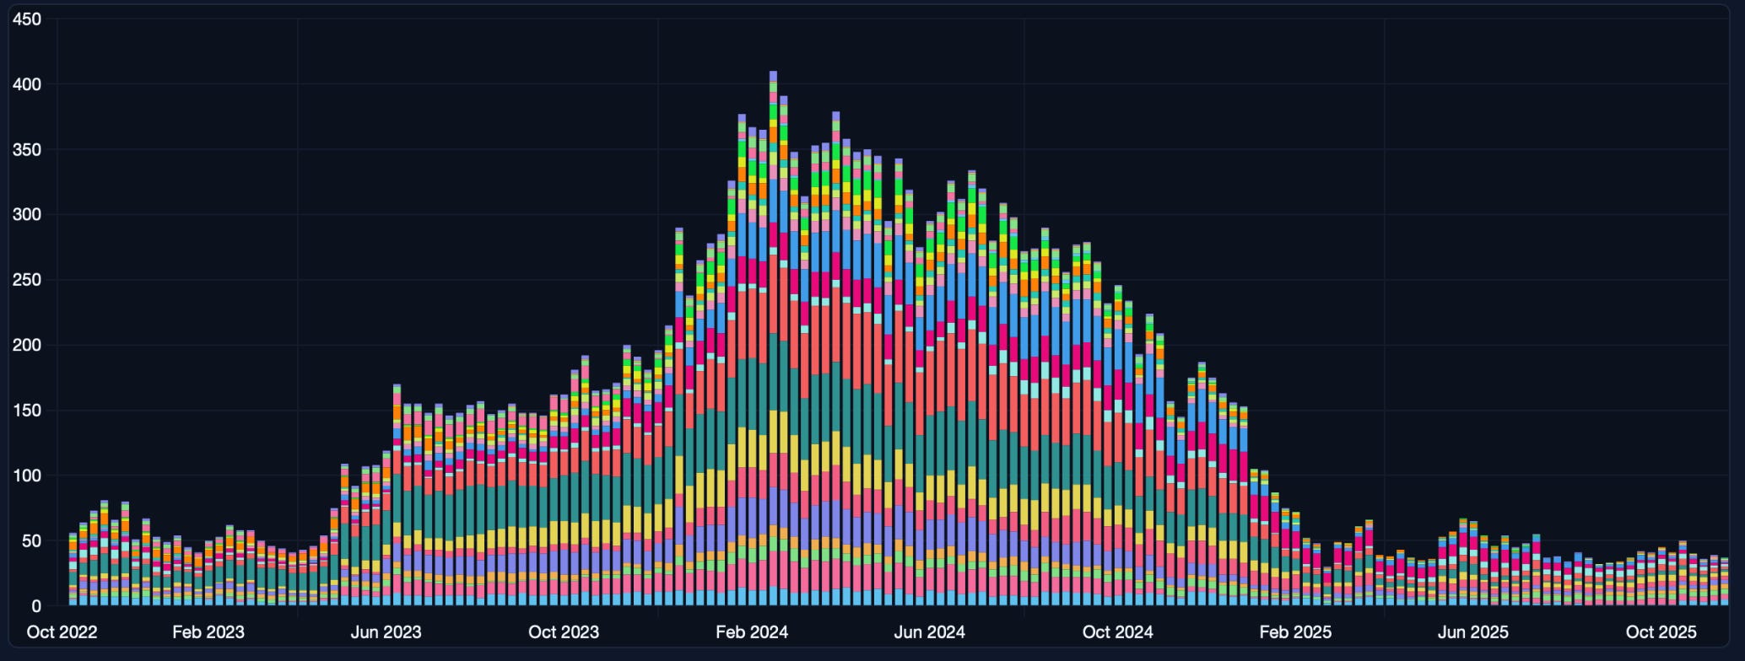
Task: Click the '200' y-axis value
Action: (26, 346)
